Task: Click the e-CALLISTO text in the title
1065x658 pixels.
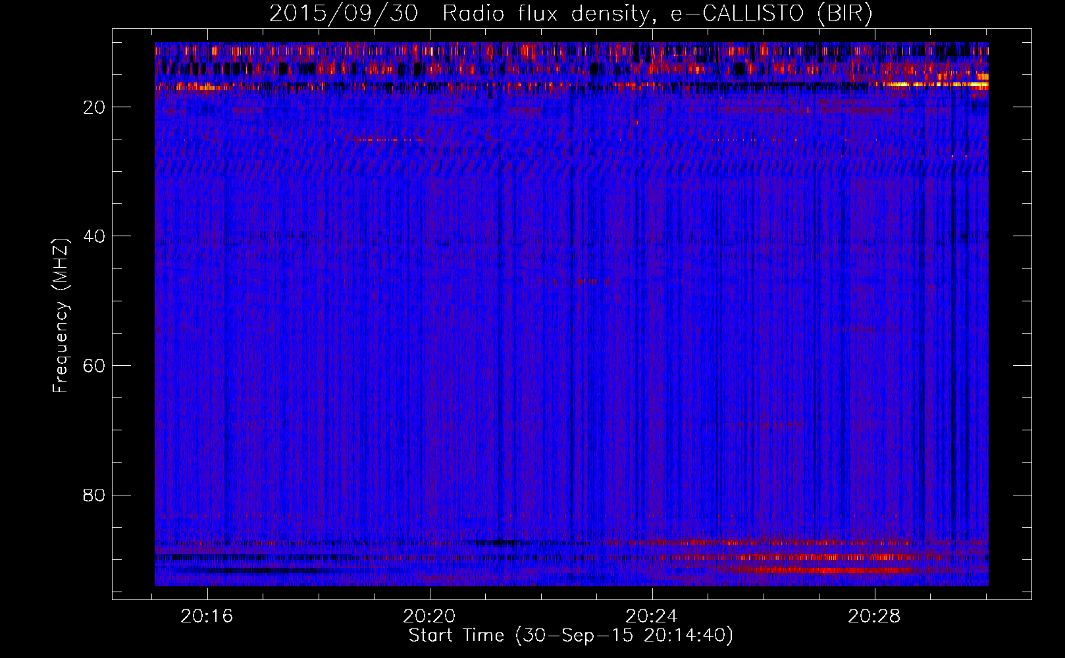Action: tap(737, 14)
